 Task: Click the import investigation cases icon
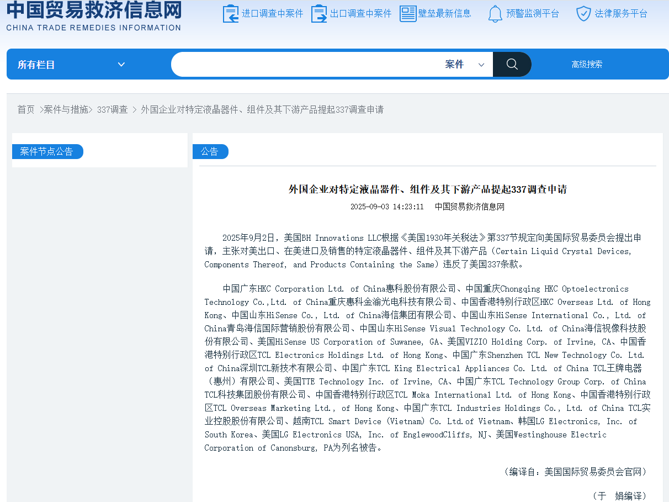tap(231, 14)
